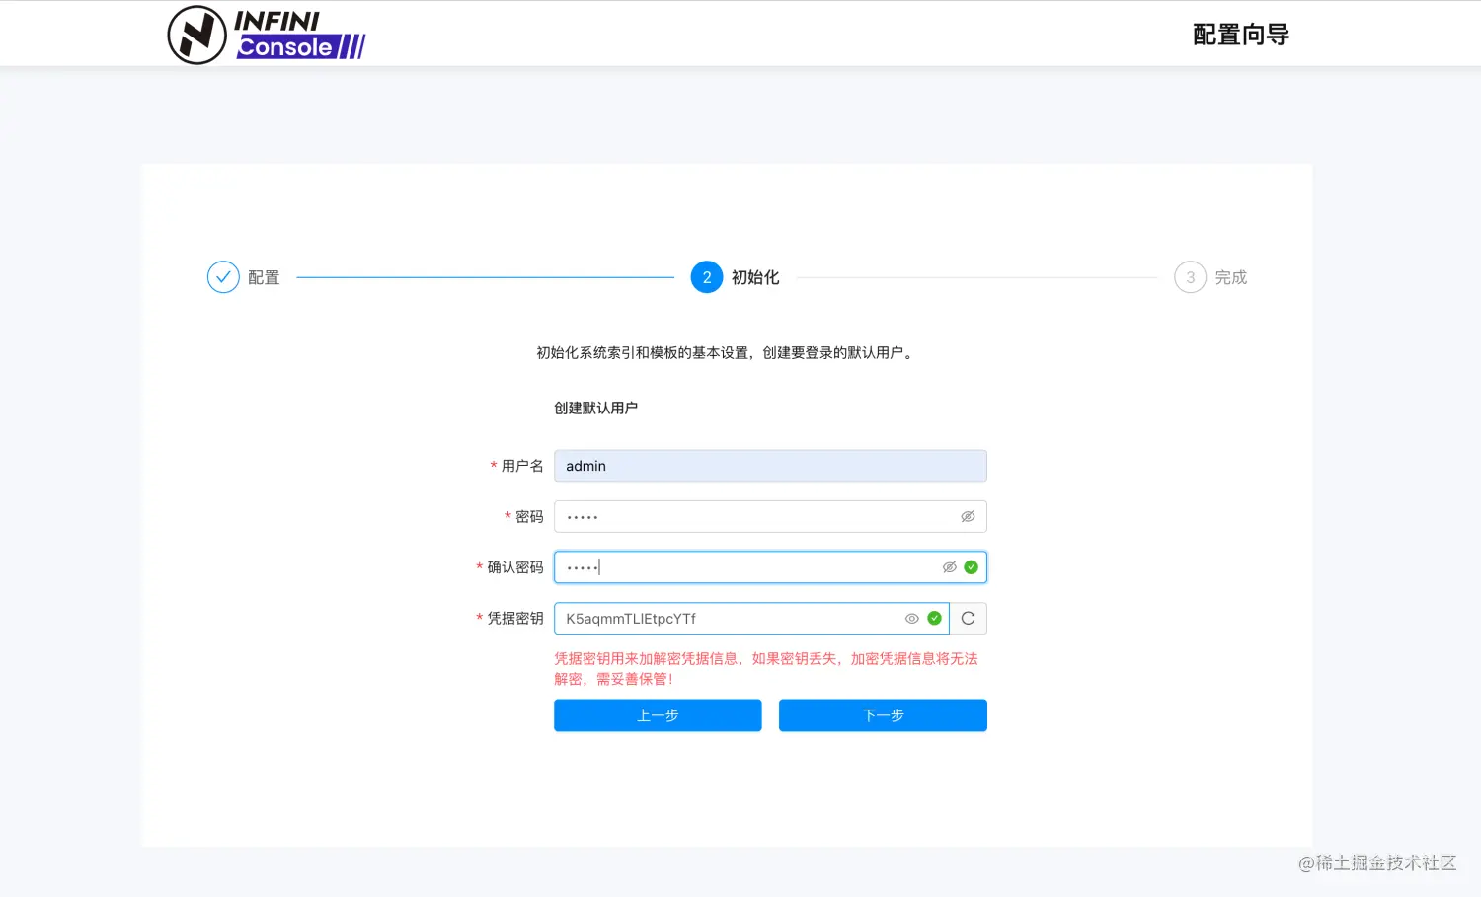
Task: Select the 初始化 step label
Action: [x=755, y=277]
